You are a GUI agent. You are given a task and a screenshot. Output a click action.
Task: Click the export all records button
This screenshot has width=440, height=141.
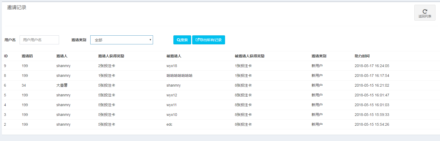coord(209,40)
